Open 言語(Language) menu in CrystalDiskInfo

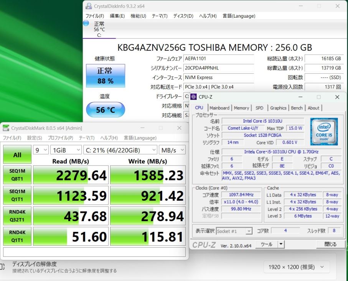coord(239,16)
